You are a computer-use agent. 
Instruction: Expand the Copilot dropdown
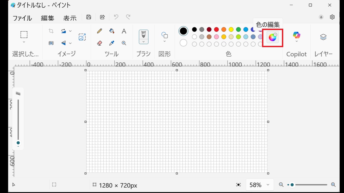pos(296,42)
